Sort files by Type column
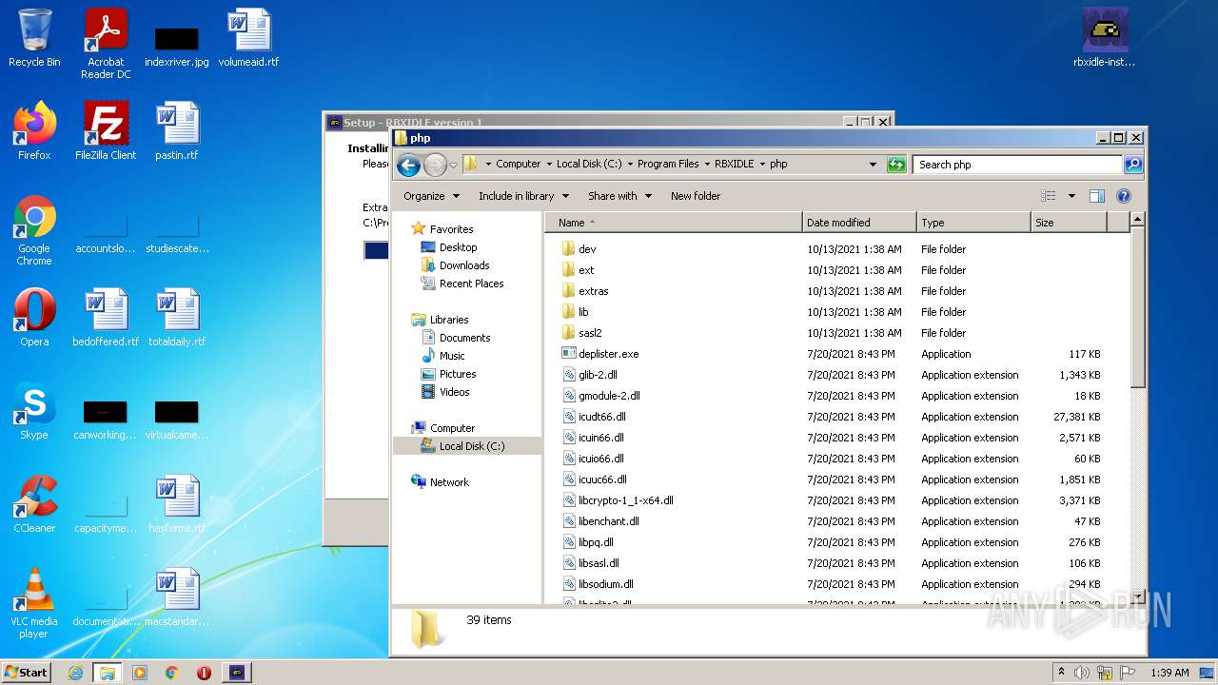 [974, 223]
